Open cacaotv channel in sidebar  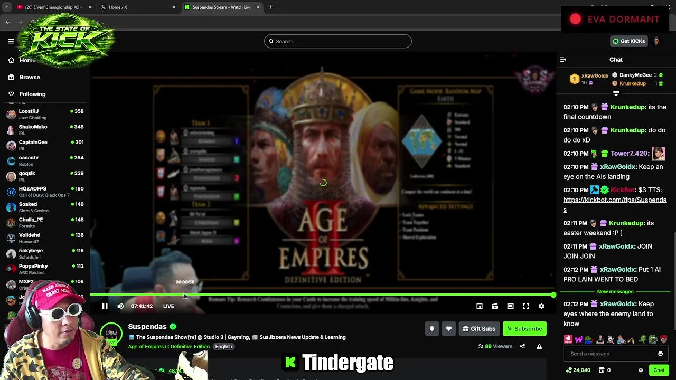point(45,160)
